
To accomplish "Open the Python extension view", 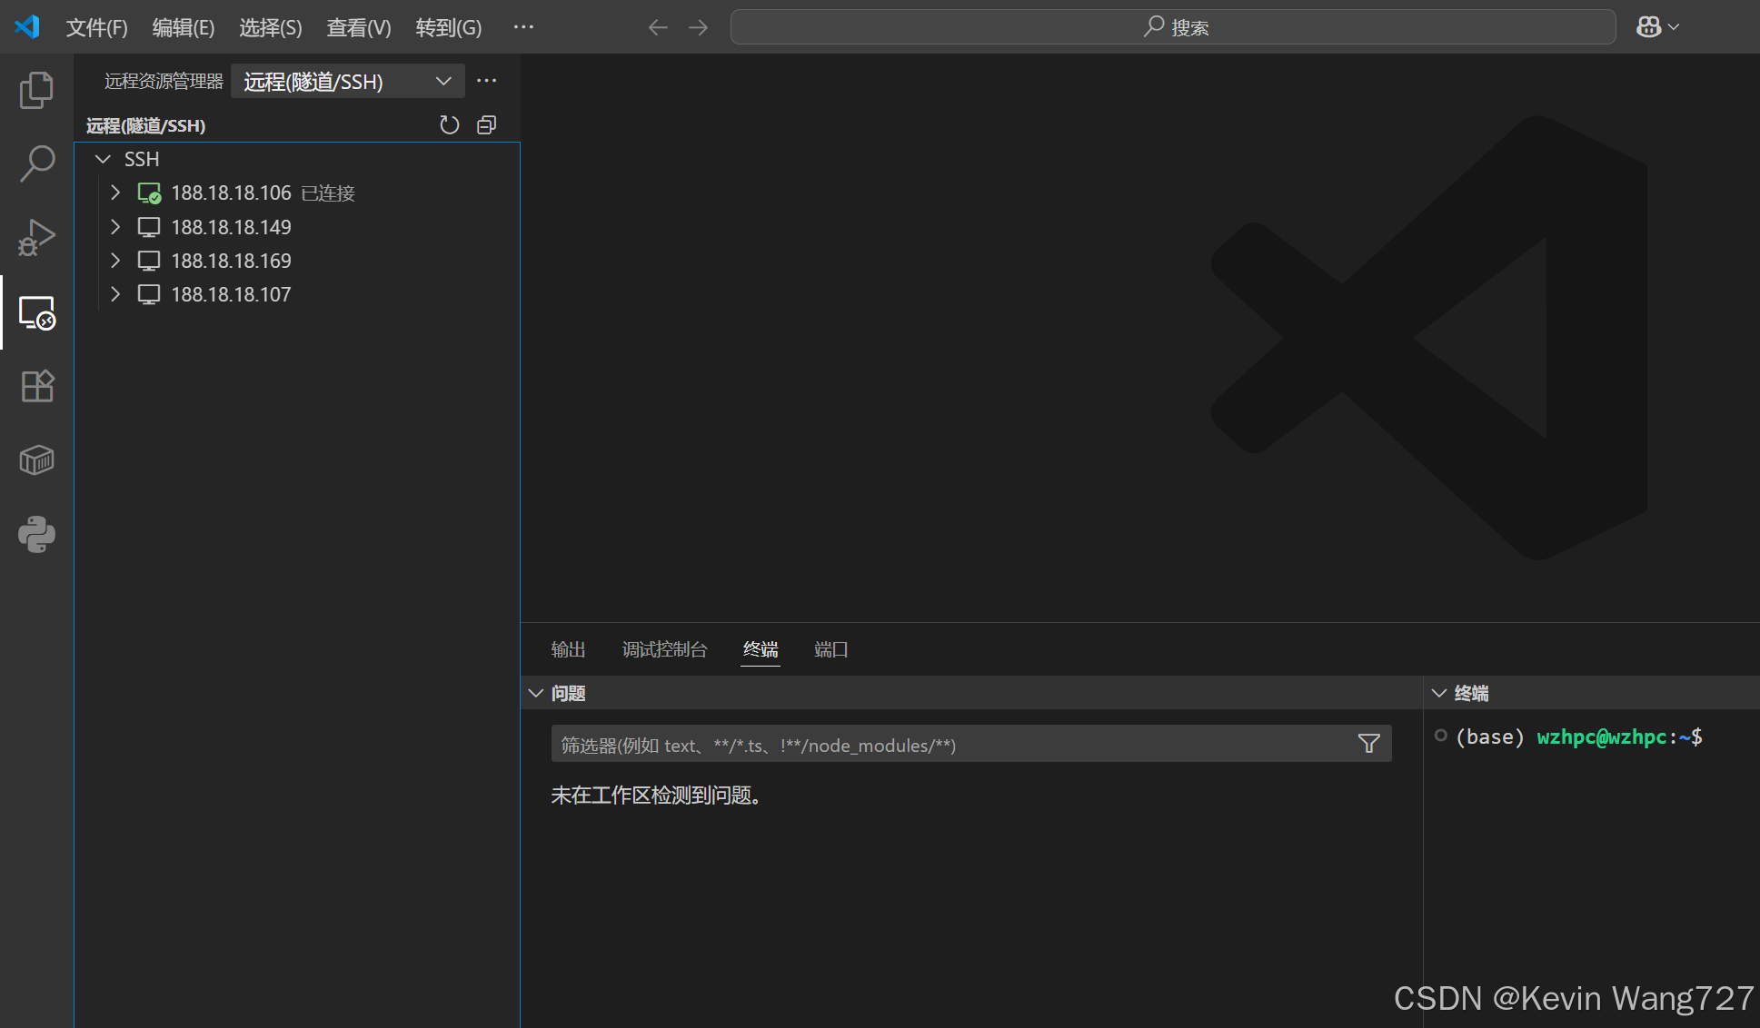I will pyautogui.click(x=36, y=535).
